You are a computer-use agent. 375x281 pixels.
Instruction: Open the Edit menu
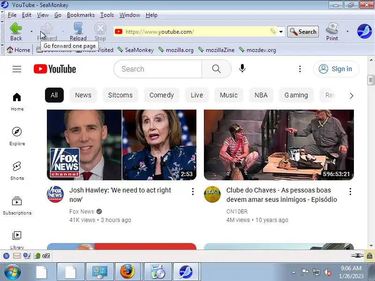pyautogui.click(x=27, y=15)
